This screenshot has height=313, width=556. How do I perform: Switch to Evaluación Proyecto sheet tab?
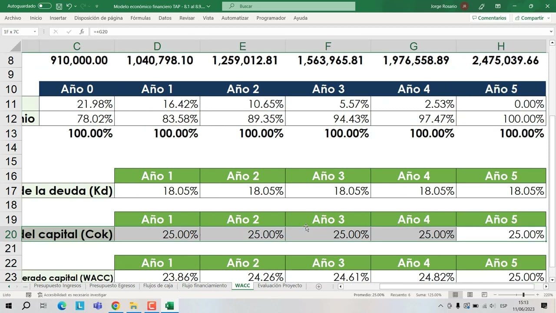279,286
